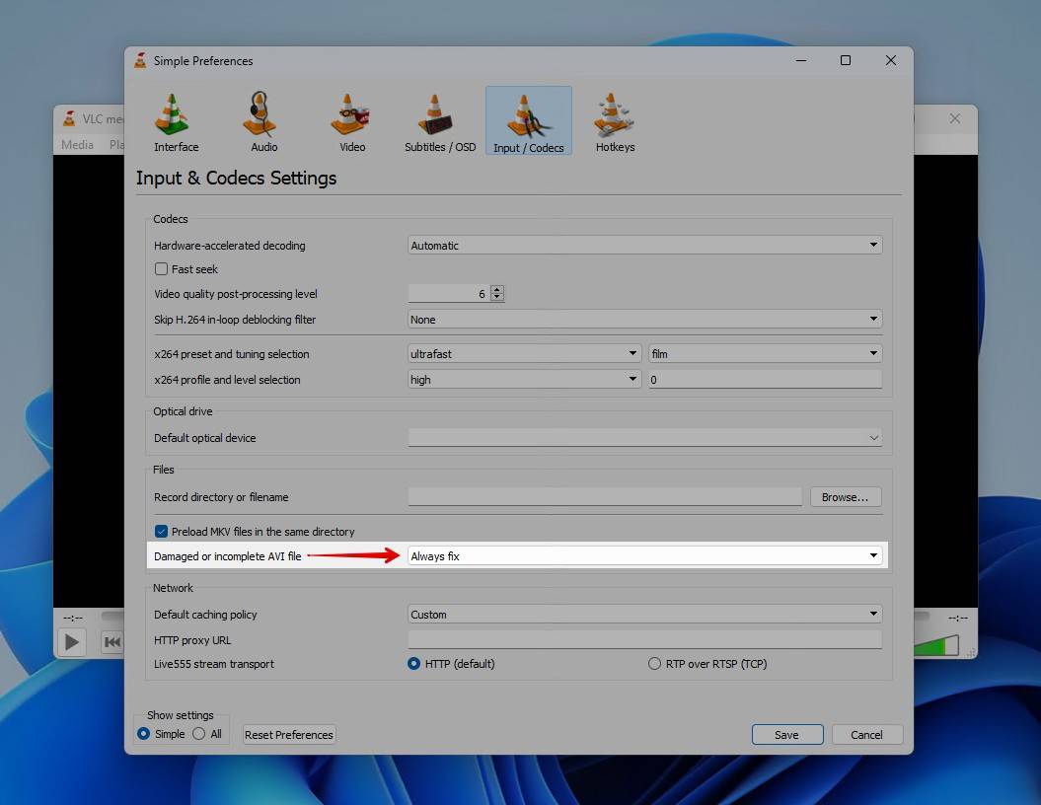The height and width of the screenshot is (805, 1041).
Task: Open Skip H.264 in-loop deblocking filter dropdown
Action: click(644, 320)
